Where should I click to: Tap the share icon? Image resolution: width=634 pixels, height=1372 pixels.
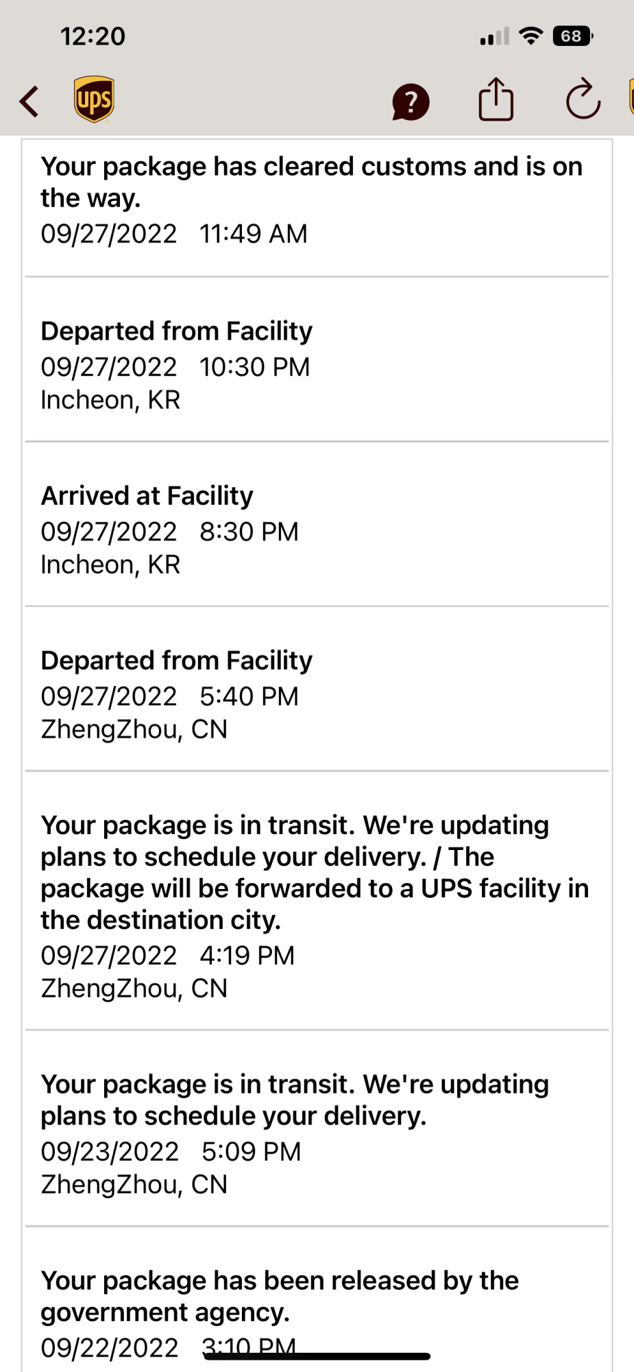point(496,100)
